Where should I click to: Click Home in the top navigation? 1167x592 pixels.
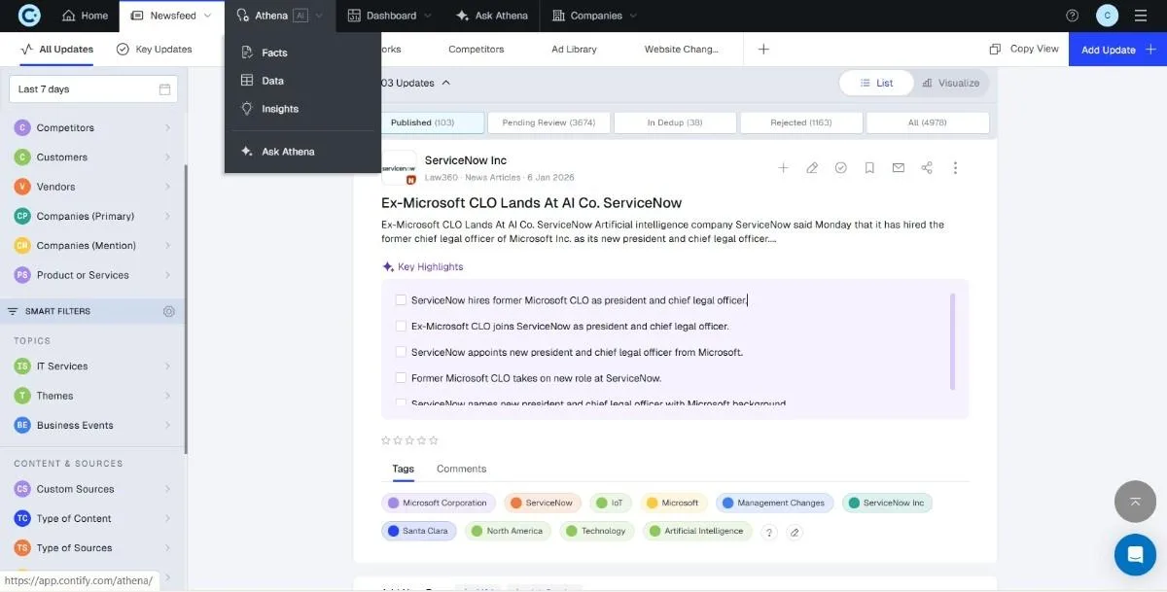[x=85, y=16]
